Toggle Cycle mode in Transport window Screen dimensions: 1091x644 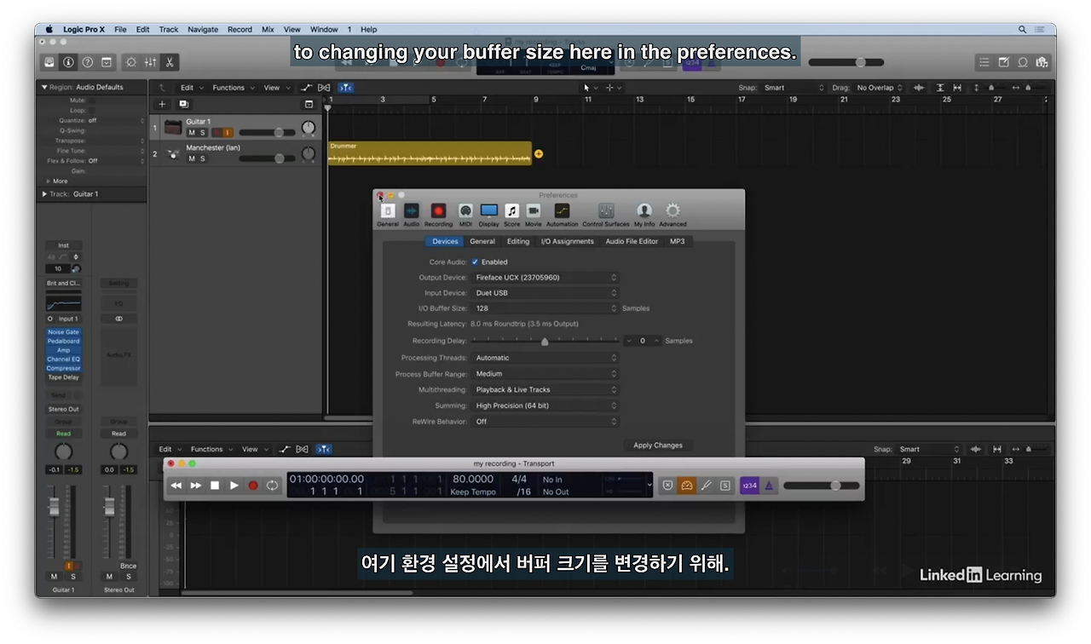(272, 486)
